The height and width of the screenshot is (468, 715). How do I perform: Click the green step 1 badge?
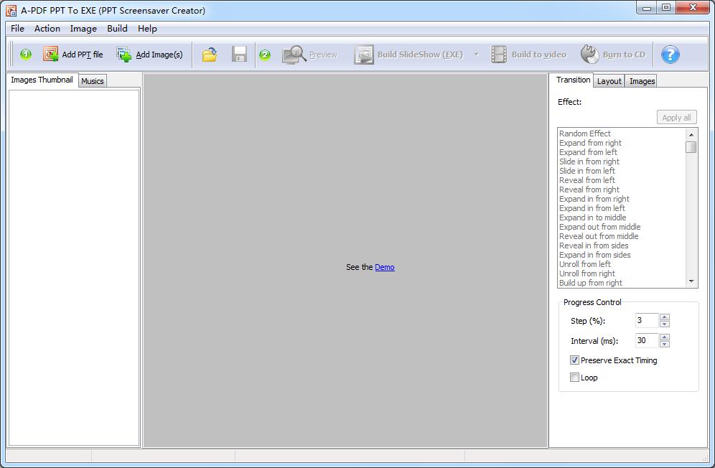pyautogui.click(x=26, y=55)
